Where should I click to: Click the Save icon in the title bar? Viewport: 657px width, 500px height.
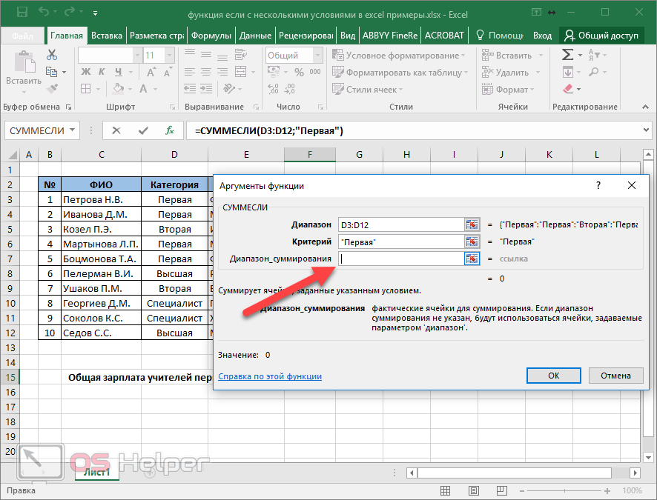pos(22,12)
